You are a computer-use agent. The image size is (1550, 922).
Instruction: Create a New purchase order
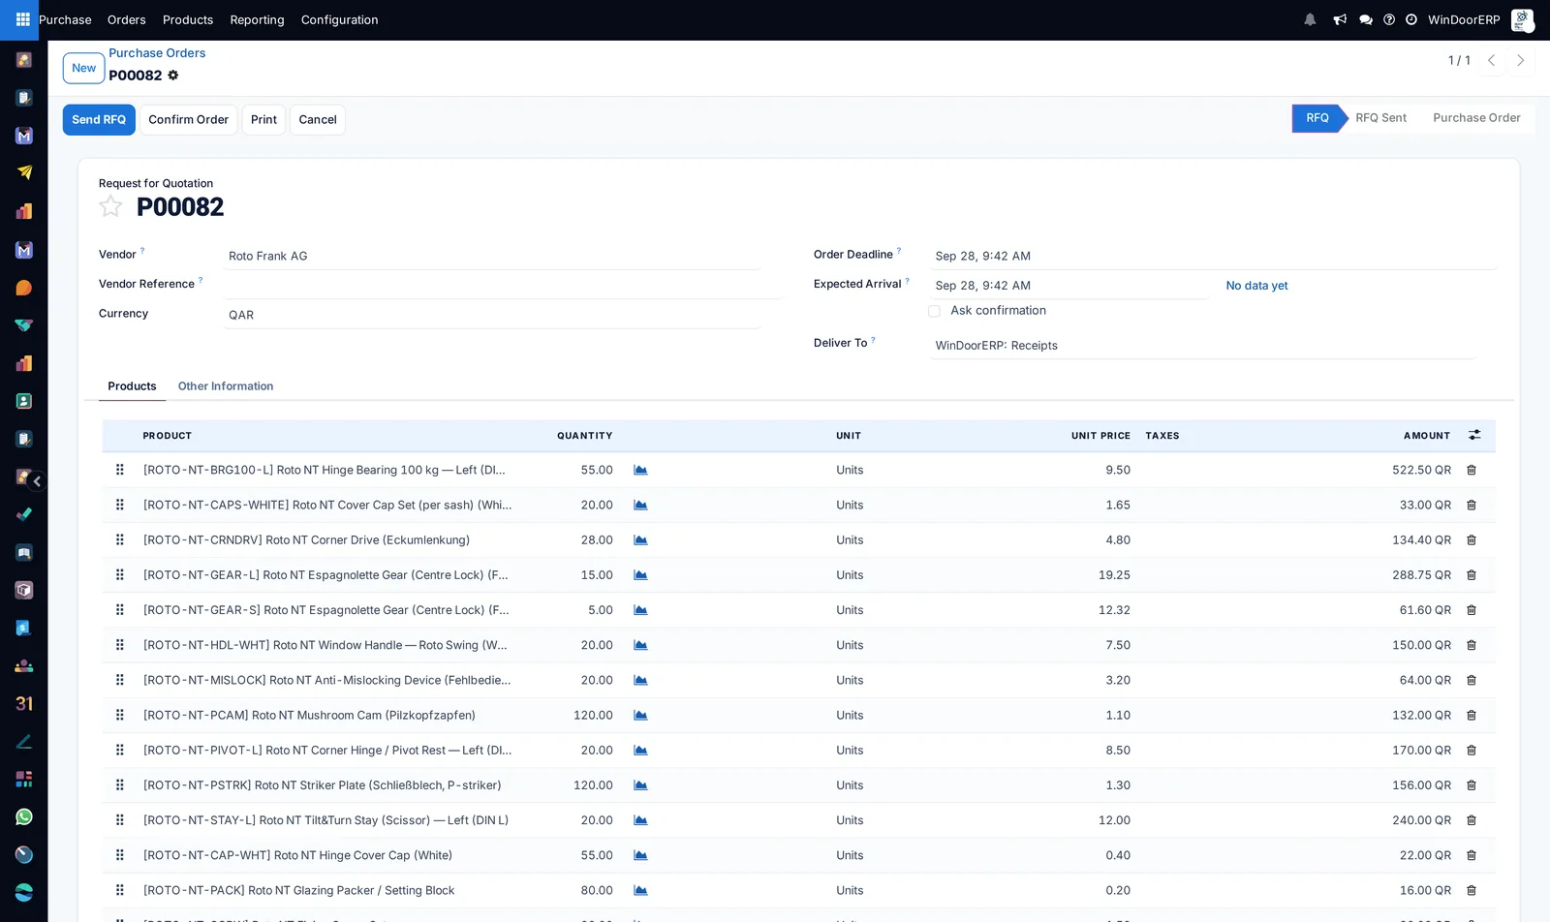83,68
